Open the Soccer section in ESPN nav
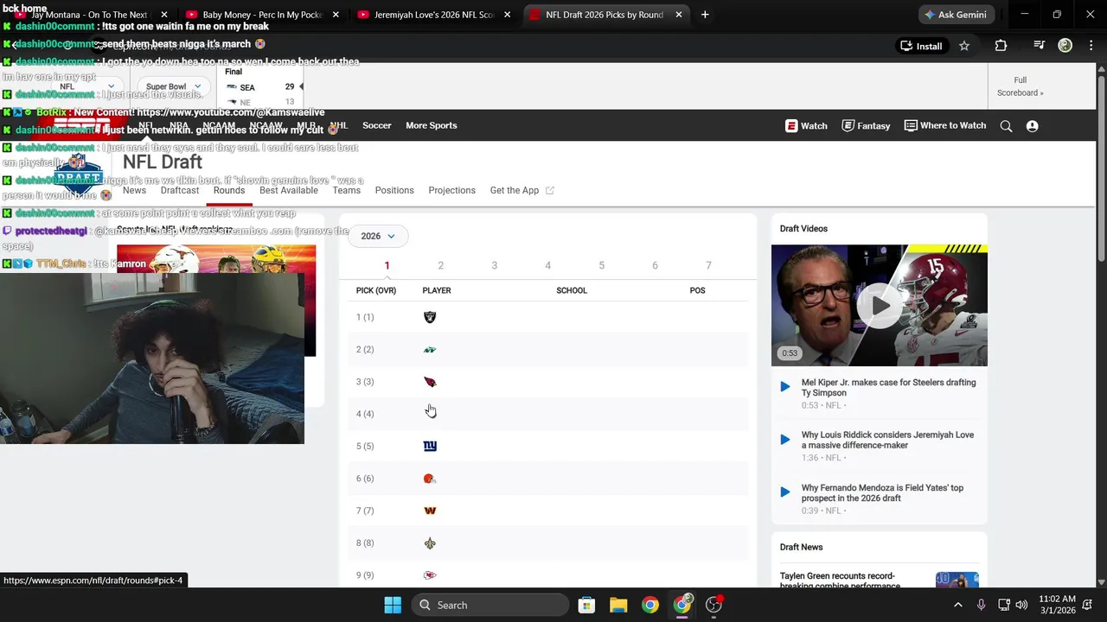 pos(377,125)
